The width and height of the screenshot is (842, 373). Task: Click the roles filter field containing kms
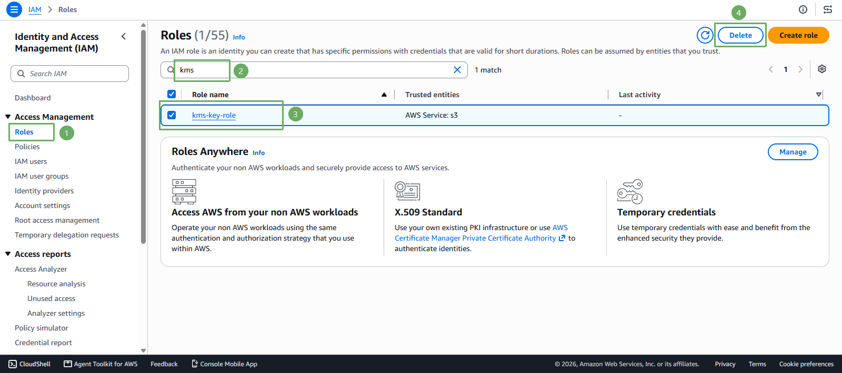click(314, 70)
